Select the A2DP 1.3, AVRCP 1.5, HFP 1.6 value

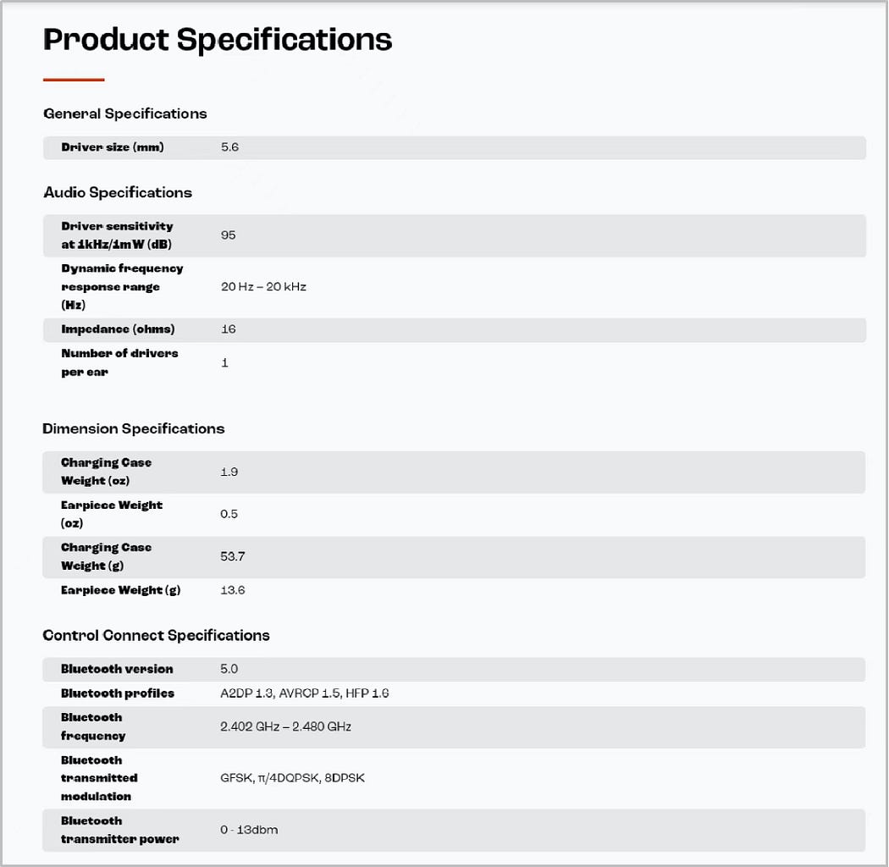click(304, 693)
